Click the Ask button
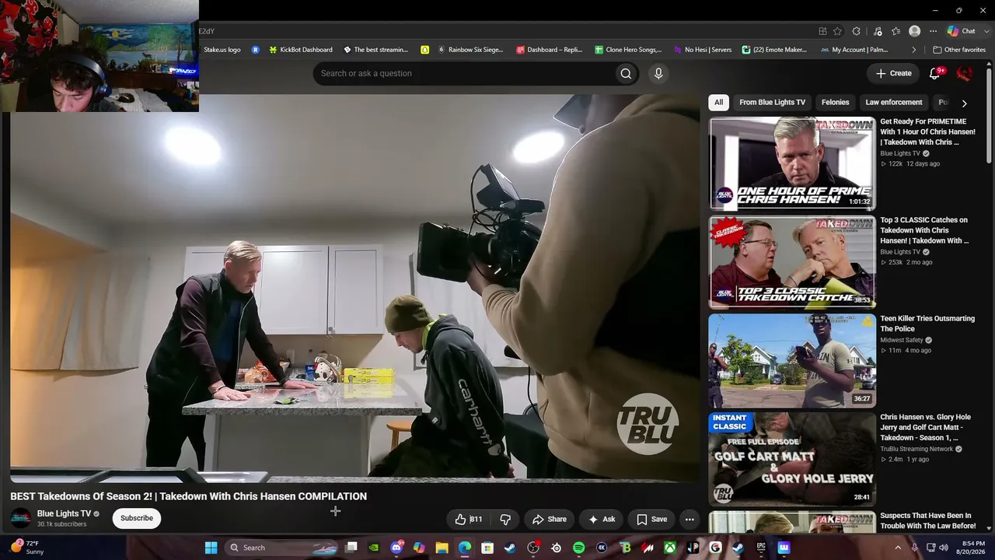The width and height of the screenshot is (995, 560). (x=602, y=520)
